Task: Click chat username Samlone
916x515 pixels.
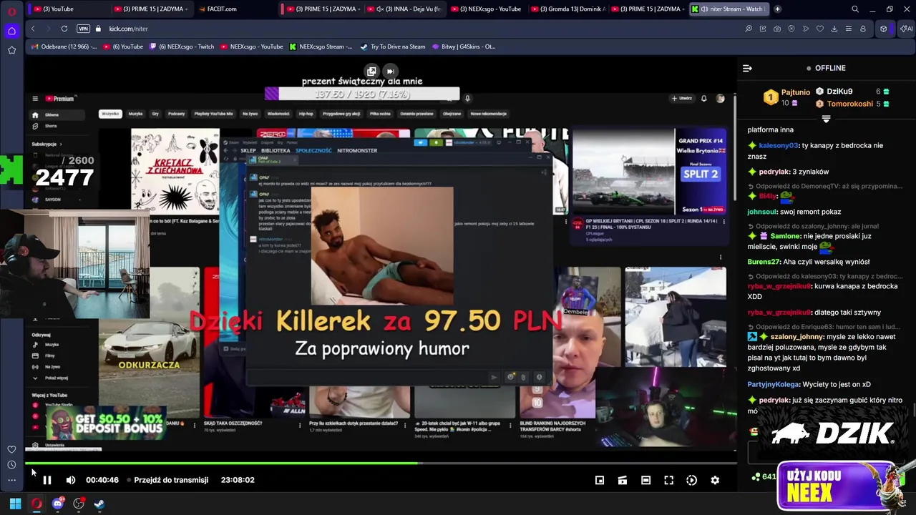Action: (x=785, y=236)
